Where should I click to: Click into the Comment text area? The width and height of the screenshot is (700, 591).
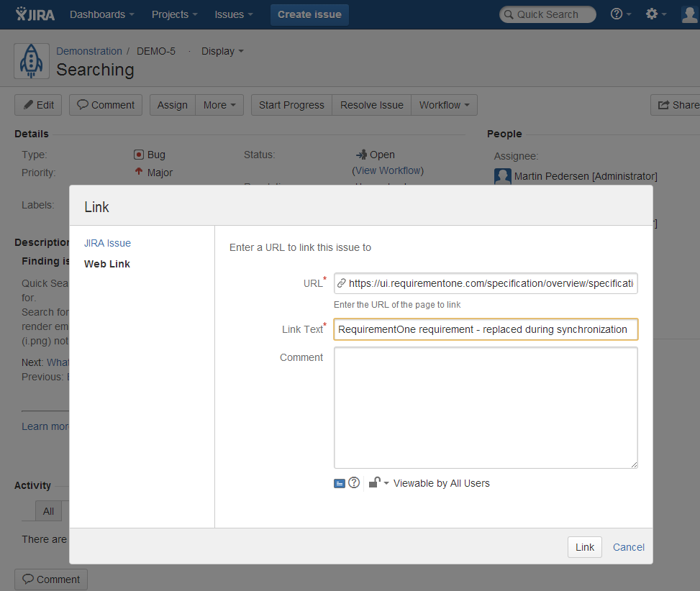pyautogui.click(x=486, y=408)
